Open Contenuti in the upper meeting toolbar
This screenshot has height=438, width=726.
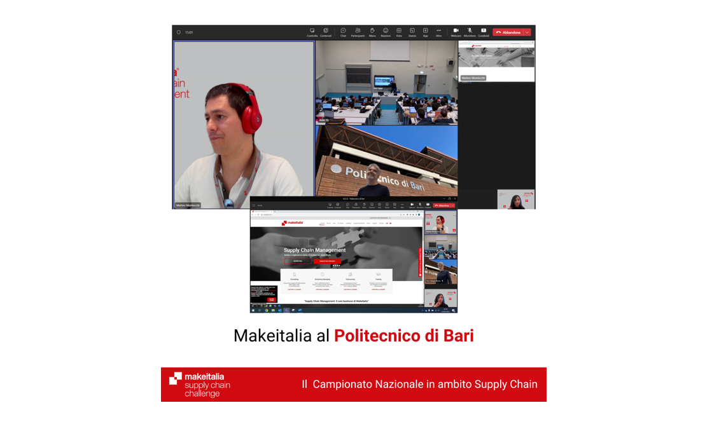pyautogui.click(x=326, y=32)
